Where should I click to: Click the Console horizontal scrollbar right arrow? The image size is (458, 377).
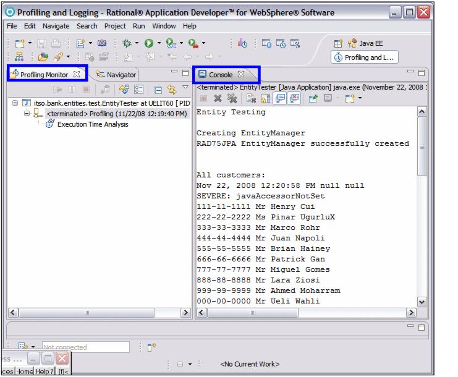click(x=411, y=313)
